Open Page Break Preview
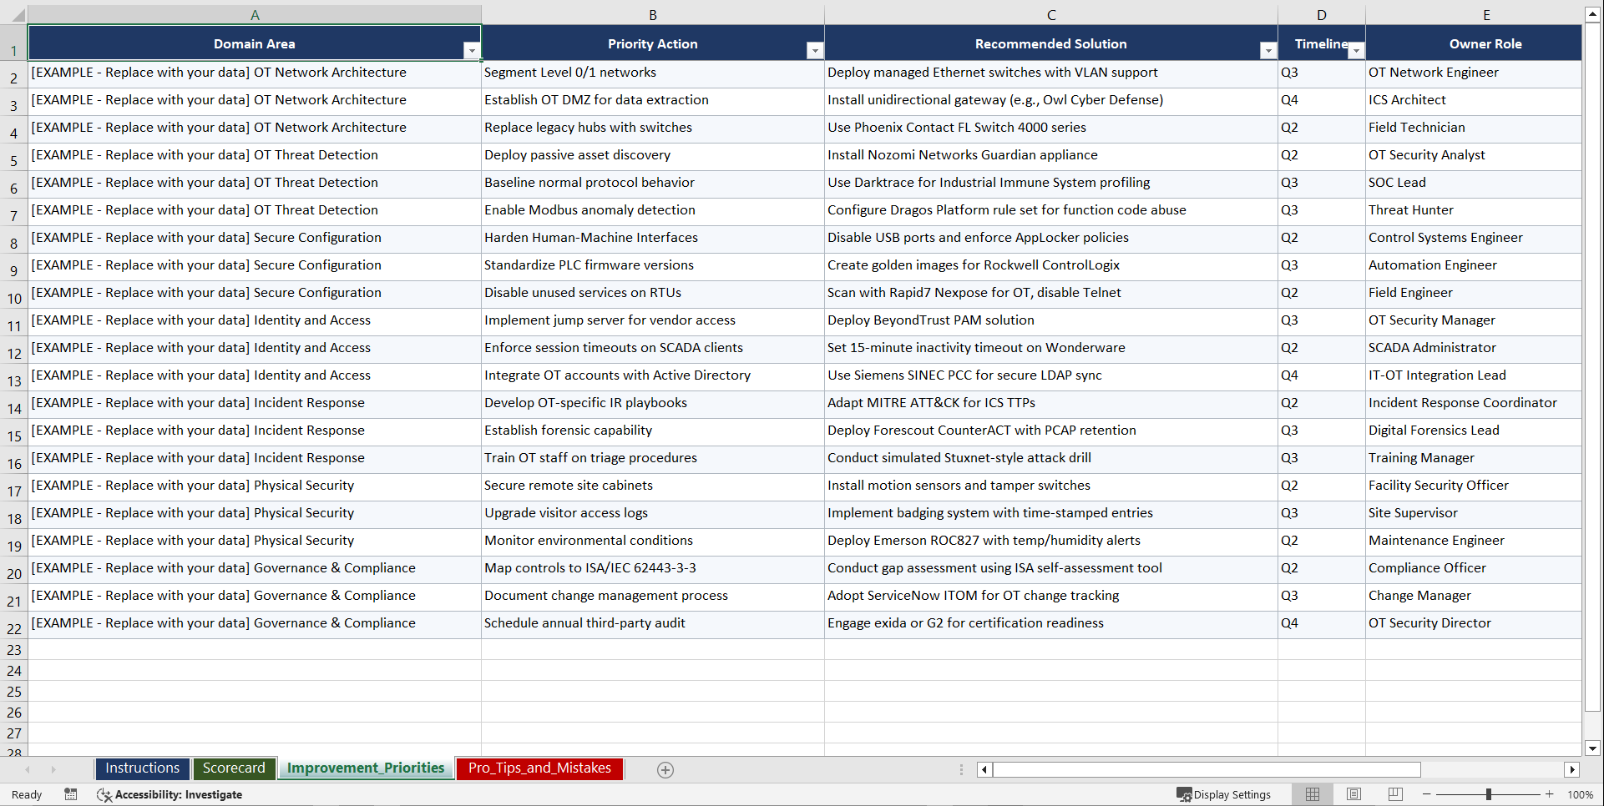Viewport: 1604px width, 806px height. pyautogui.click(x=1394, y=794)
